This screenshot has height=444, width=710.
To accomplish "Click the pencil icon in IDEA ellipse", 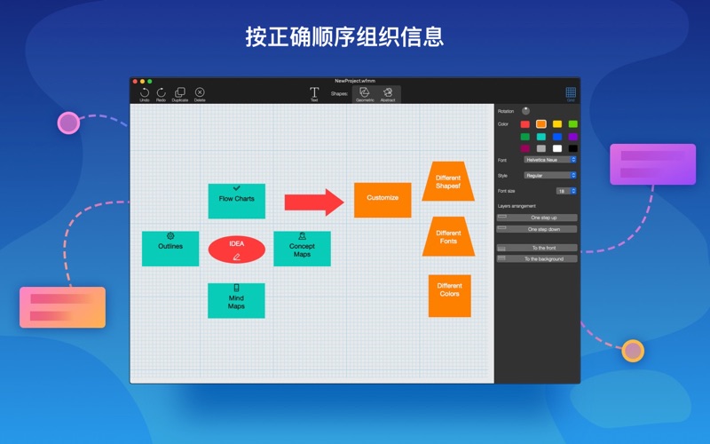I will pyautogui.click(x=236, y=257).
